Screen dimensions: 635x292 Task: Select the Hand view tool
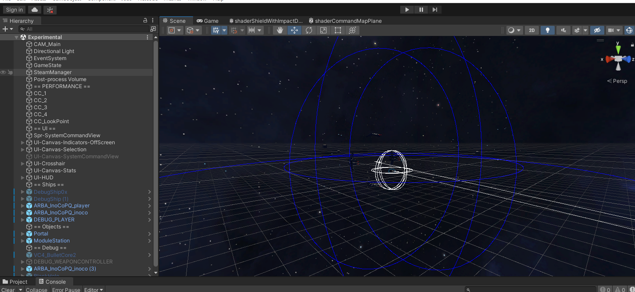click(280, 30)
